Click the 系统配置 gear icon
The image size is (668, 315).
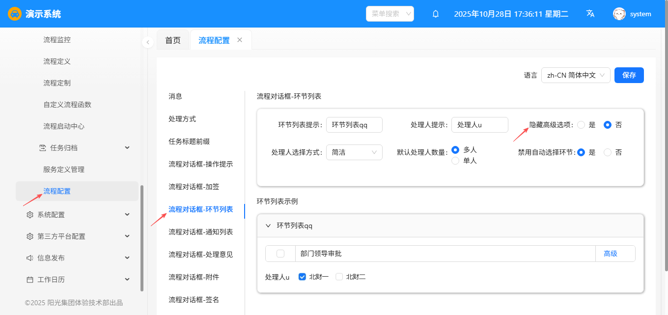click(30, 215)
